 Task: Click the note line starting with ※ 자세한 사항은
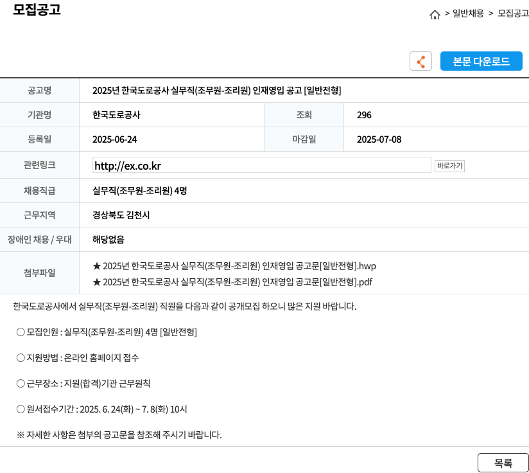pyautogui.click(x=119, y=435)
